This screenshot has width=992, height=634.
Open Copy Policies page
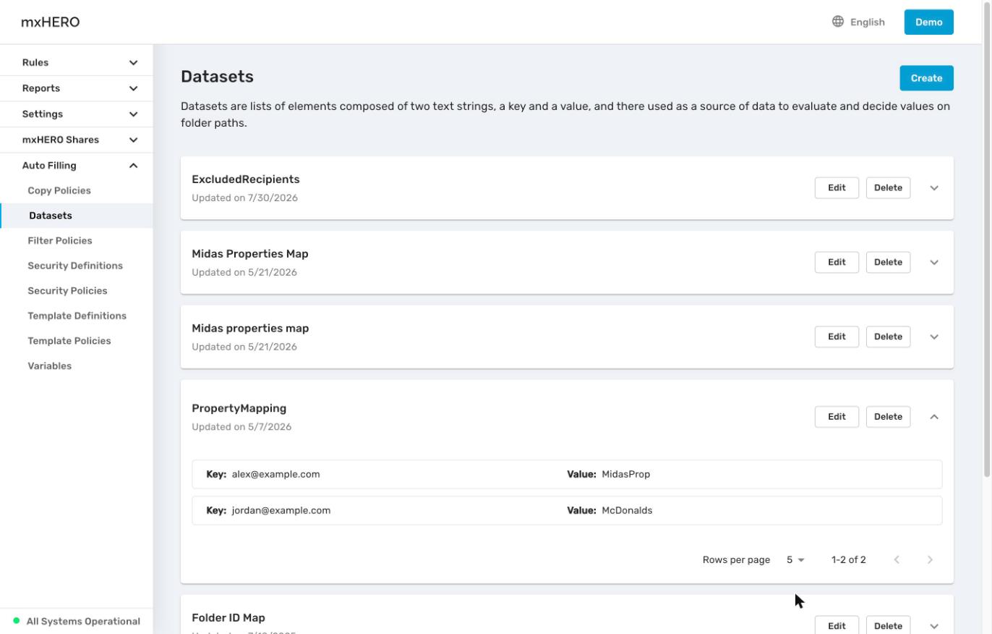77,190
